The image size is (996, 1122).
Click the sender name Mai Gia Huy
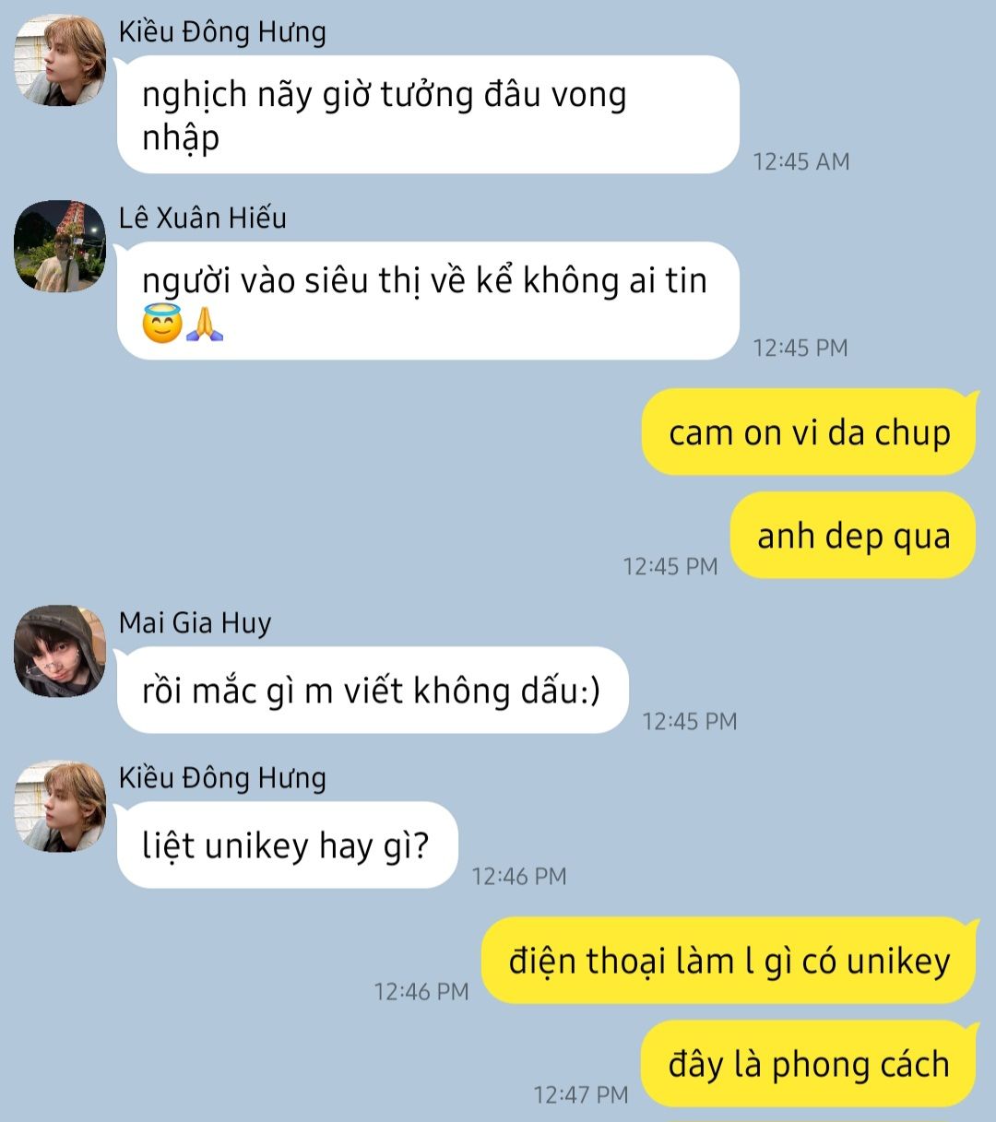click(196, 623)
